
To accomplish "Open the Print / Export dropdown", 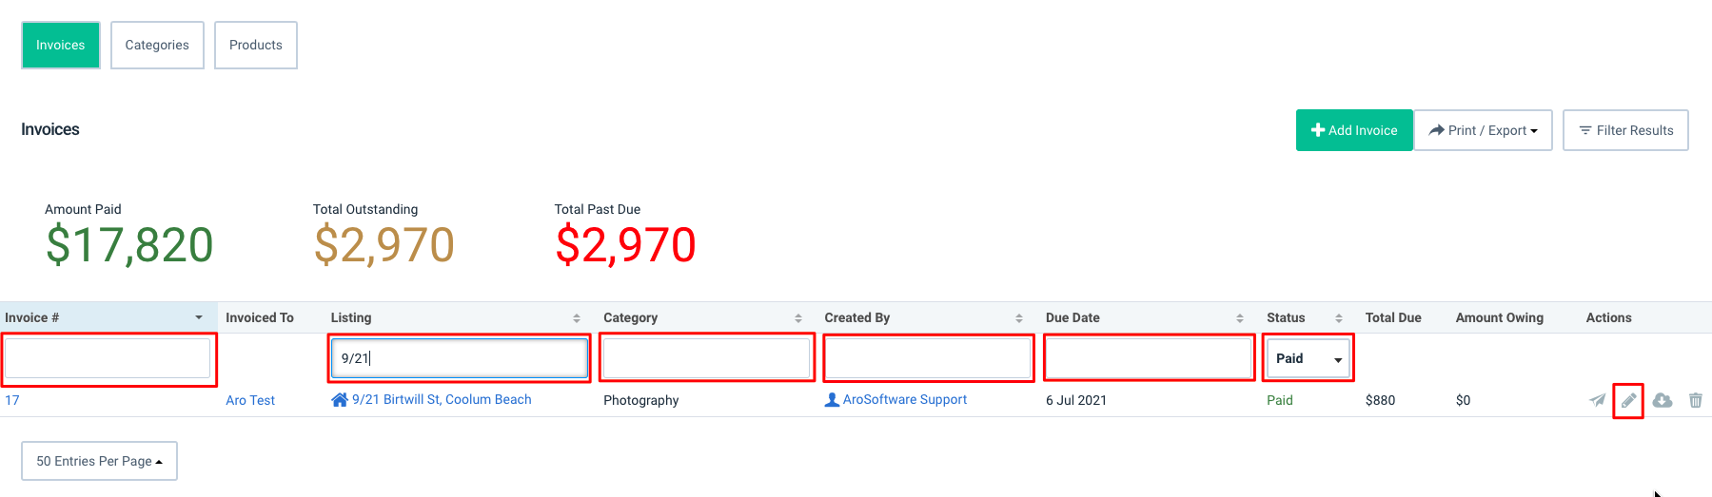I will coord(1483,130).
